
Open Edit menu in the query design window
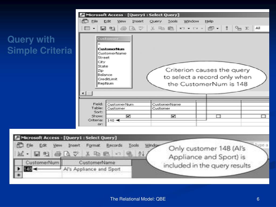[x=107, y=21]
